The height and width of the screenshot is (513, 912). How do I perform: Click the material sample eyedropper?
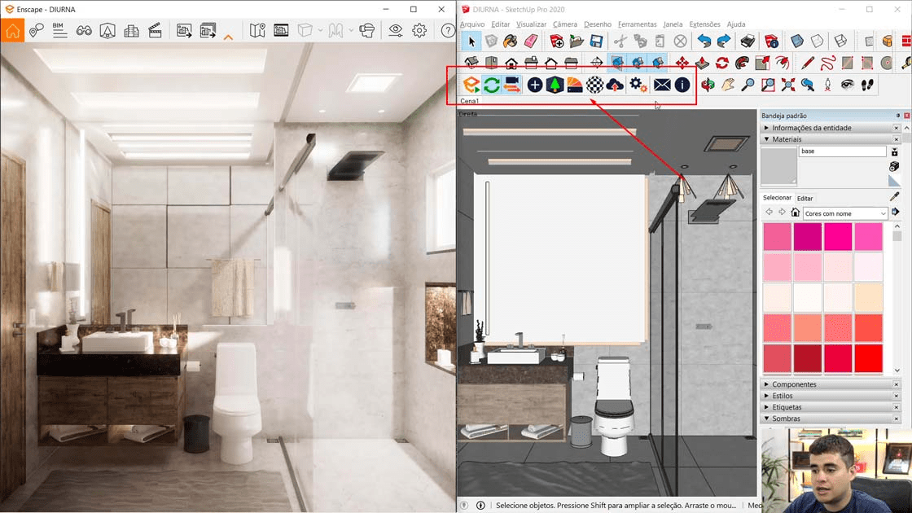pos(895,197)
